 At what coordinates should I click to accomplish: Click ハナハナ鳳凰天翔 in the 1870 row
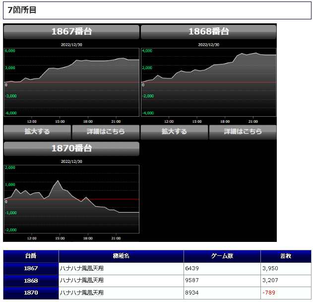coord(82,293)
